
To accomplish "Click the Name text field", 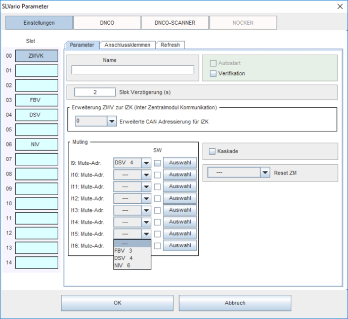I will (133, 70).
